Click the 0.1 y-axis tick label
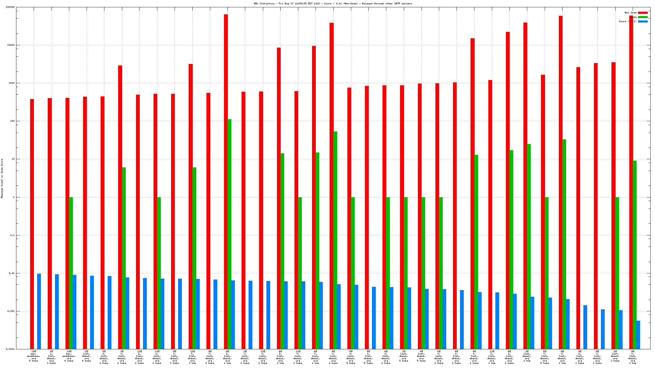The width and height of the screenshot is (655, 368). (x=12, y=235)
